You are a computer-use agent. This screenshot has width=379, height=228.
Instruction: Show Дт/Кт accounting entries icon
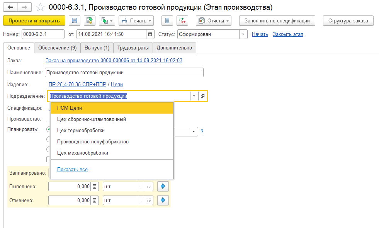click(182, 20)
